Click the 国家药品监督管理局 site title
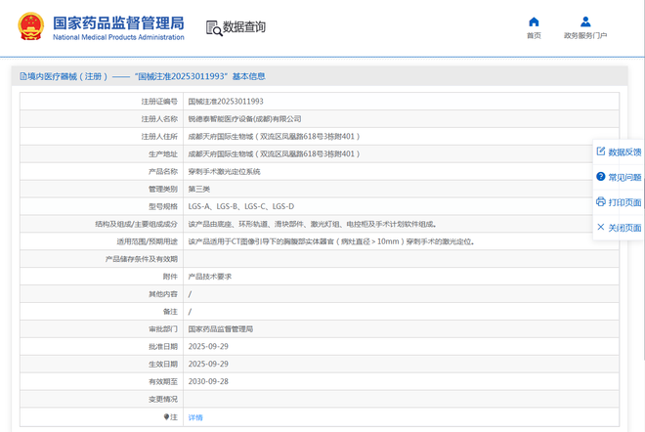 tap(117, 22)
